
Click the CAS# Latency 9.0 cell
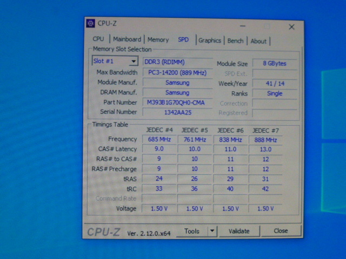(159, 149)
